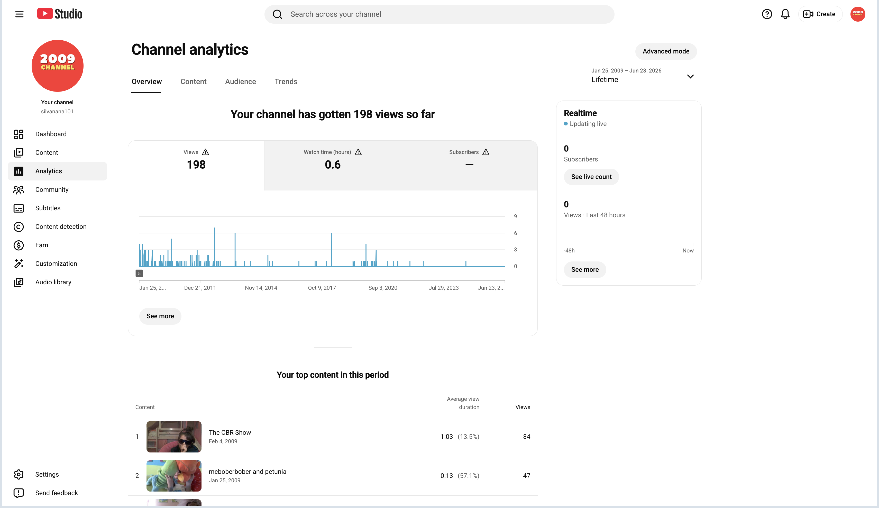
Task: Click the warning icon next to Watch time
Action: 358,152
